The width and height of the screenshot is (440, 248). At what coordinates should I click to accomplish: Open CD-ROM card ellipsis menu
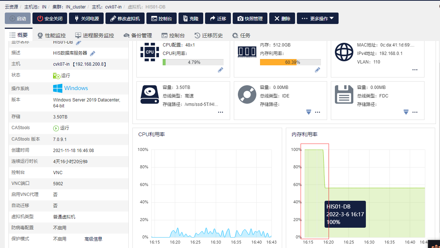point(318,112)
